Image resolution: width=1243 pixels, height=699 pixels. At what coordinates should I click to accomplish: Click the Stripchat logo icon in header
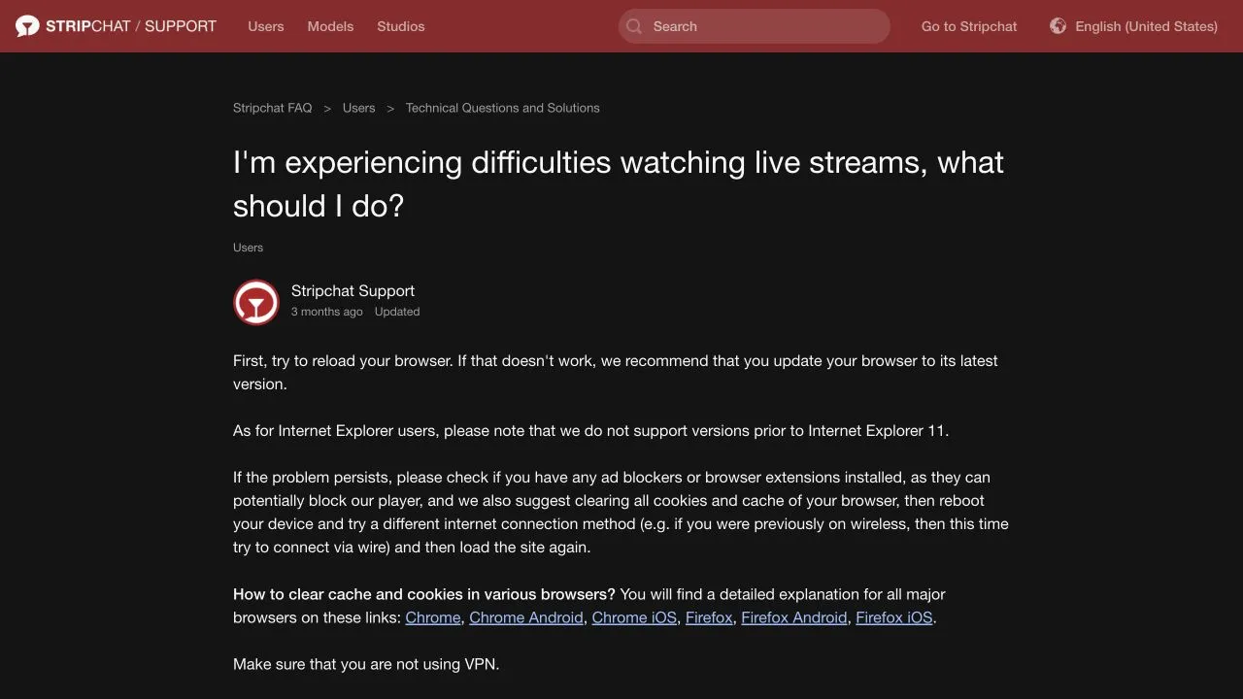pyautogui.click(x=27, y=26)
